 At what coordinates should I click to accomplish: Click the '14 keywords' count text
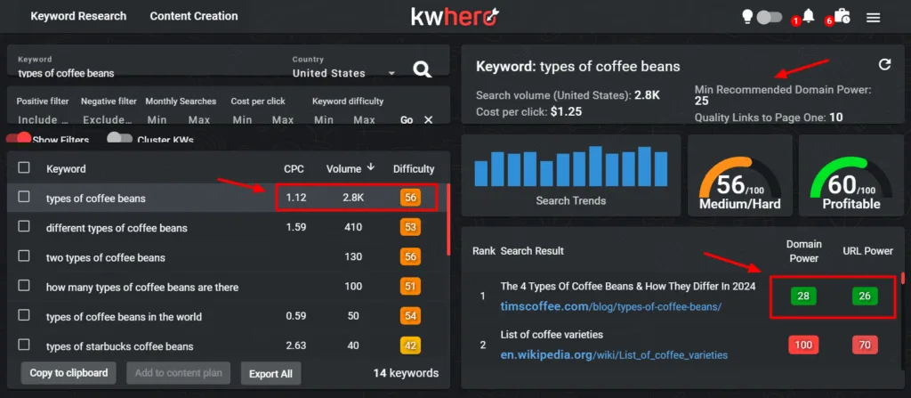pos(406,373)
